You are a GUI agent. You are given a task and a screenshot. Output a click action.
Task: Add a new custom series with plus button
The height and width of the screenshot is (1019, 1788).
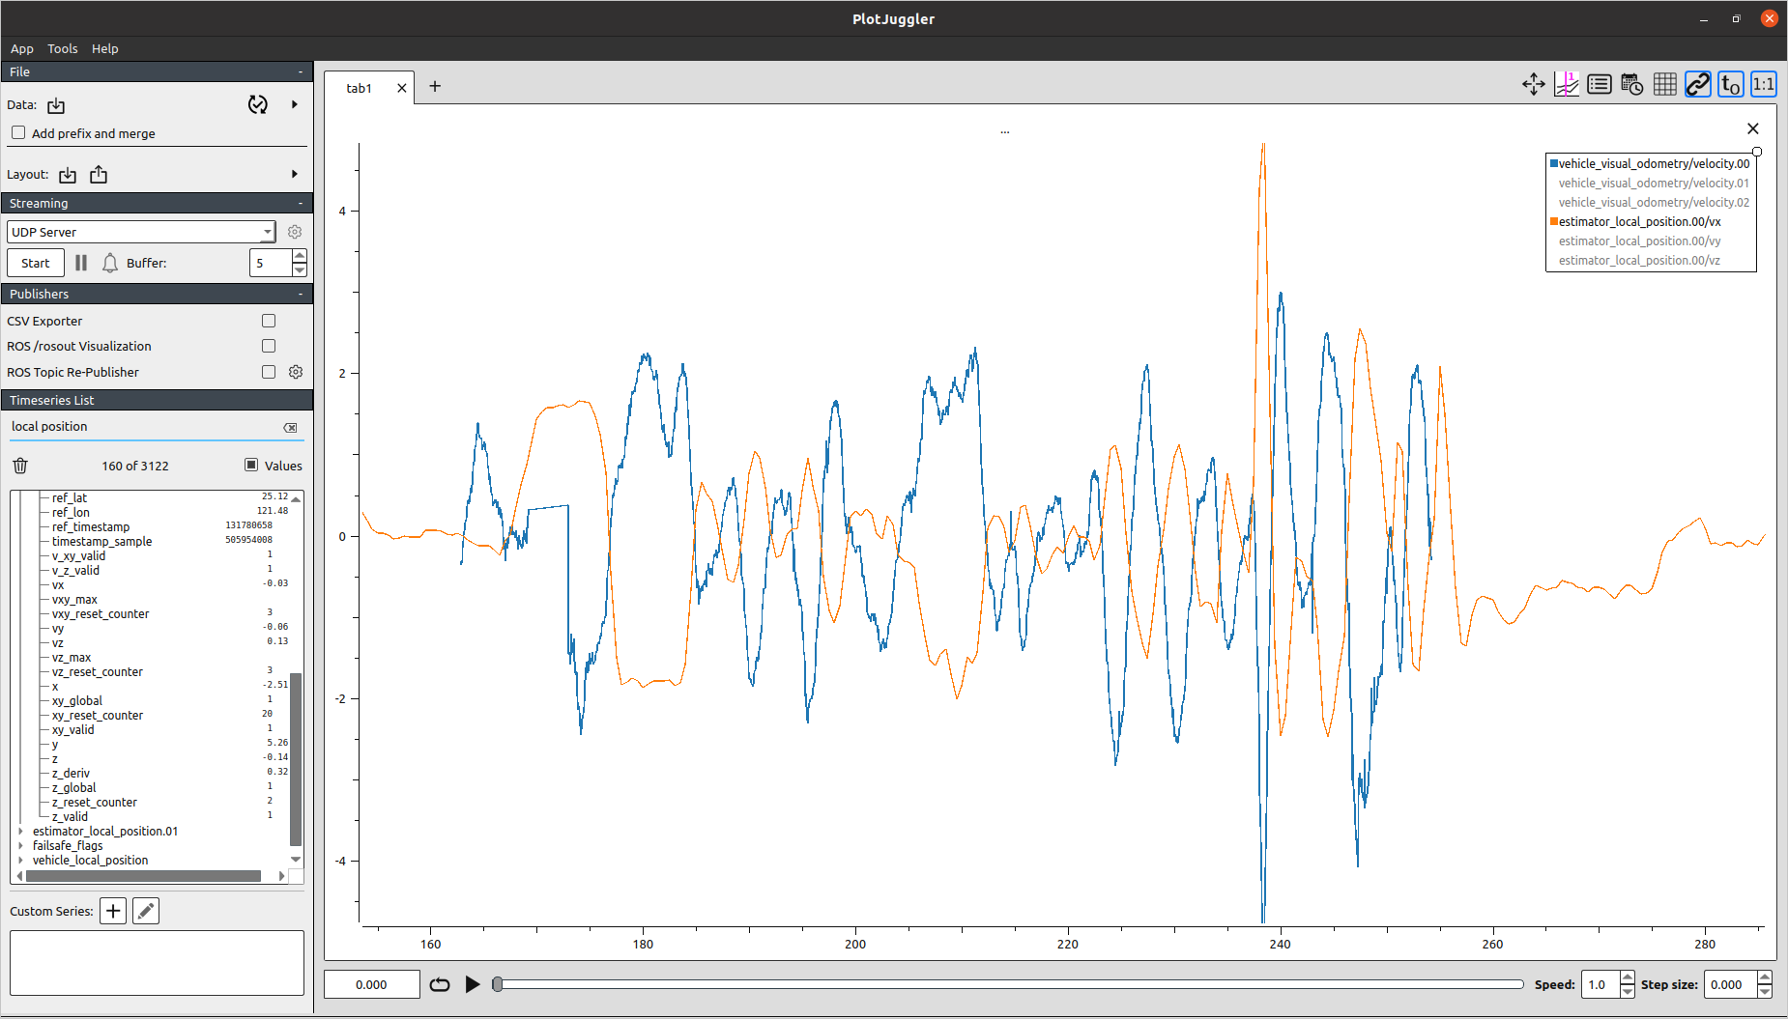click(113, 911)
